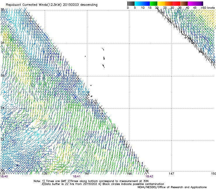Click the '45' label under the color bar

tap(195, 8)
